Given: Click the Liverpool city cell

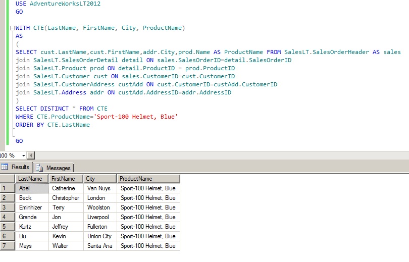Looking at the screenshot, I should 100,217.
